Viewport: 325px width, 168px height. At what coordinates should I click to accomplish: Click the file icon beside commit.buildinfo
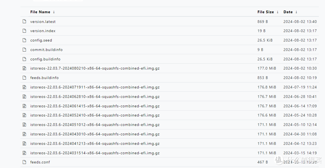pyautogui.click(x=24, y=49)
